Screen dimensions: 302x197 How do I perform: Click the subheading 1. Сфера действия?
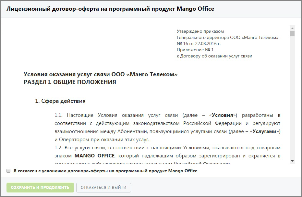tap(60, 101)
